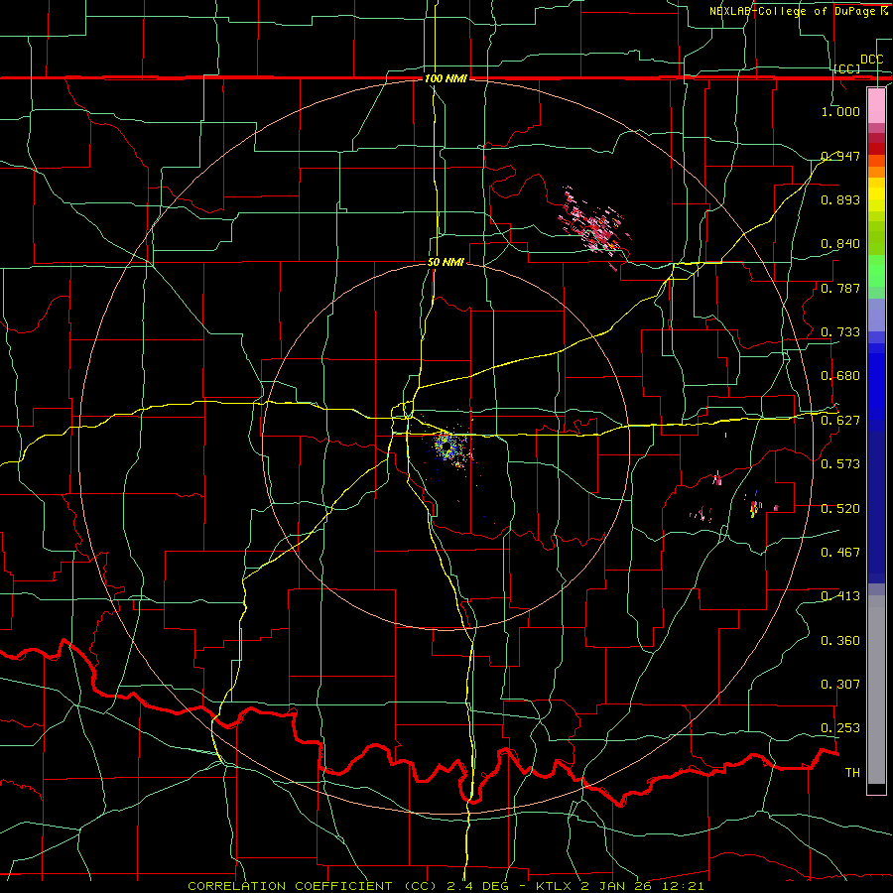Screen dimensions: 893x893
Task: Select the 0.733 legend value
Action: pyautogui.click(x=840, y=332)
